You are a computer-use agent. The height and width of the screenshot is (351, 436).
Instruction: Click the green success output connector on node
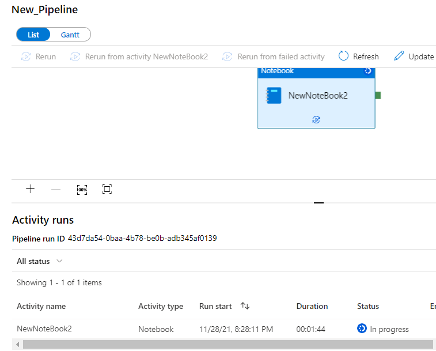coord(378,95)
